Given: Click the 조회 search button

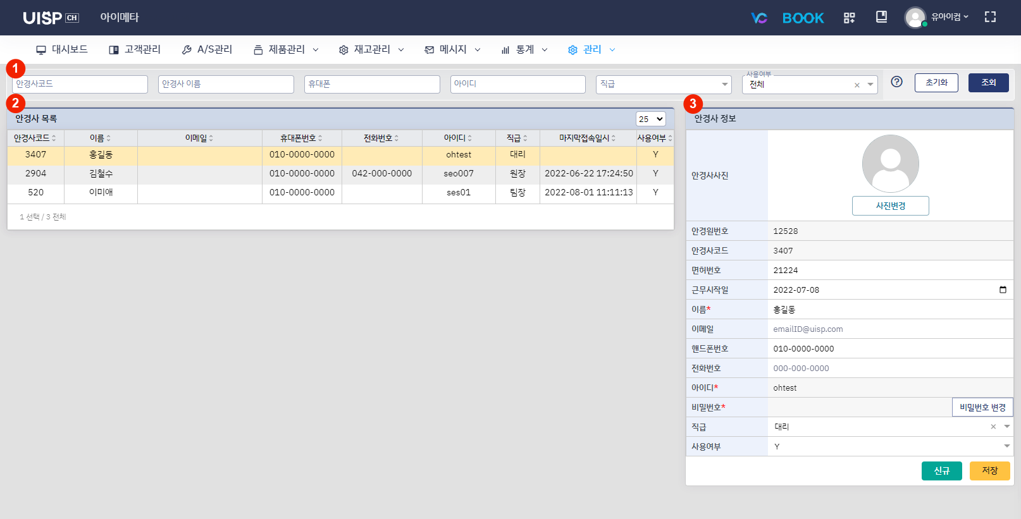Looking at the screenshot, I should coord(988,83).
